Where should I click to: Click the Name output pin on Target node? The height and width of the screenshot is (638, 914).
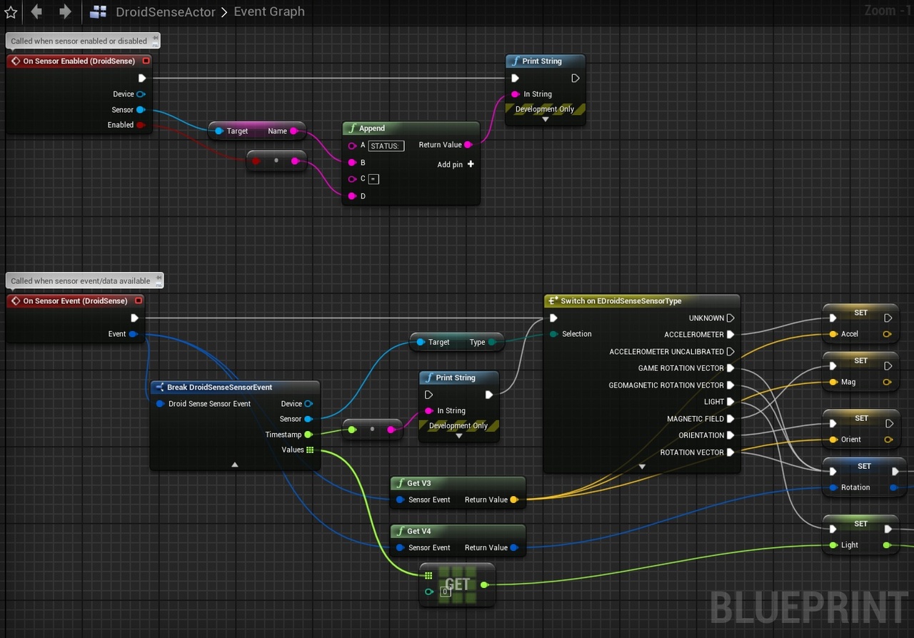pos(293,131)
